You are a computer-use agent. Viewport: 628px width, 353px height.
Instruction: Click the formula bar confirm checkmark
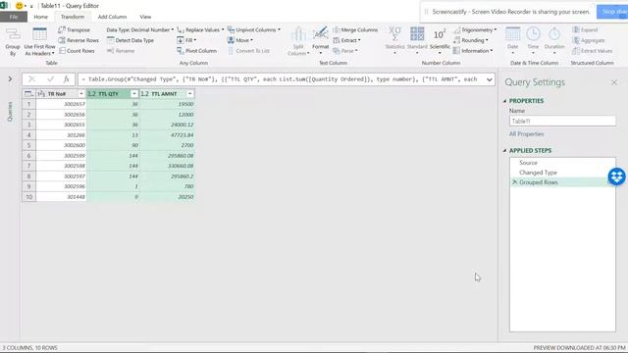click(x=50, y=79)
